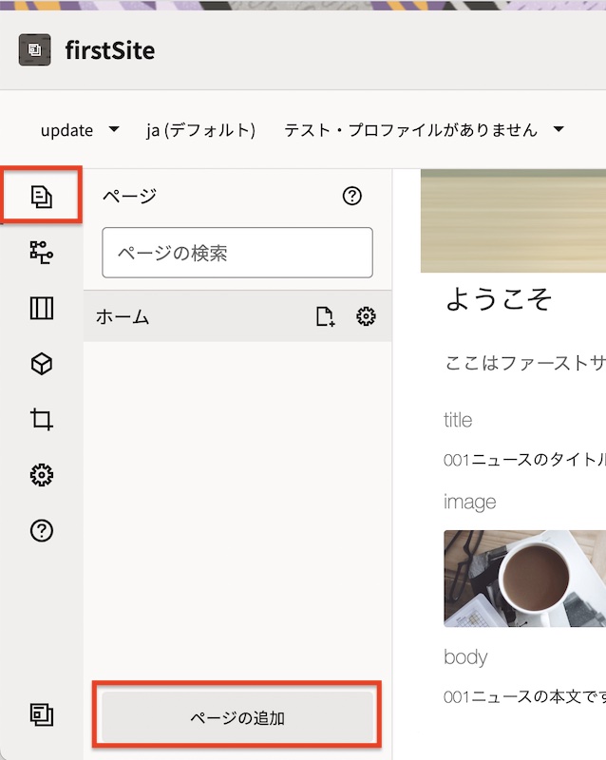Click the firstSite logo icon
Screen dimensions: 606x760
[34, 49]
